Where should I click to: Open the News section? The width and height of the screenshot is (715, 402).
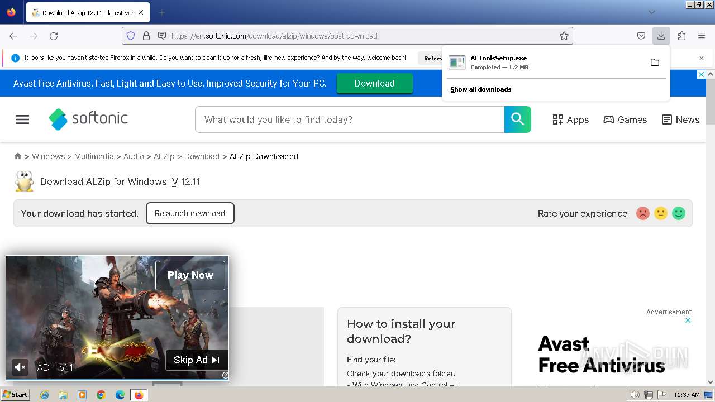click(x=680, y=119)
